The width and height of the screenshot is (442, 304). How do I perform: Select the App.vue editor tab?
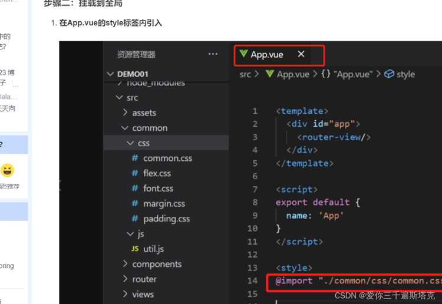click(x=266, y=54)
